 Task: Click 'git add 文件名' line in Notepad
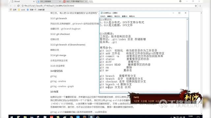click(132, 53)
